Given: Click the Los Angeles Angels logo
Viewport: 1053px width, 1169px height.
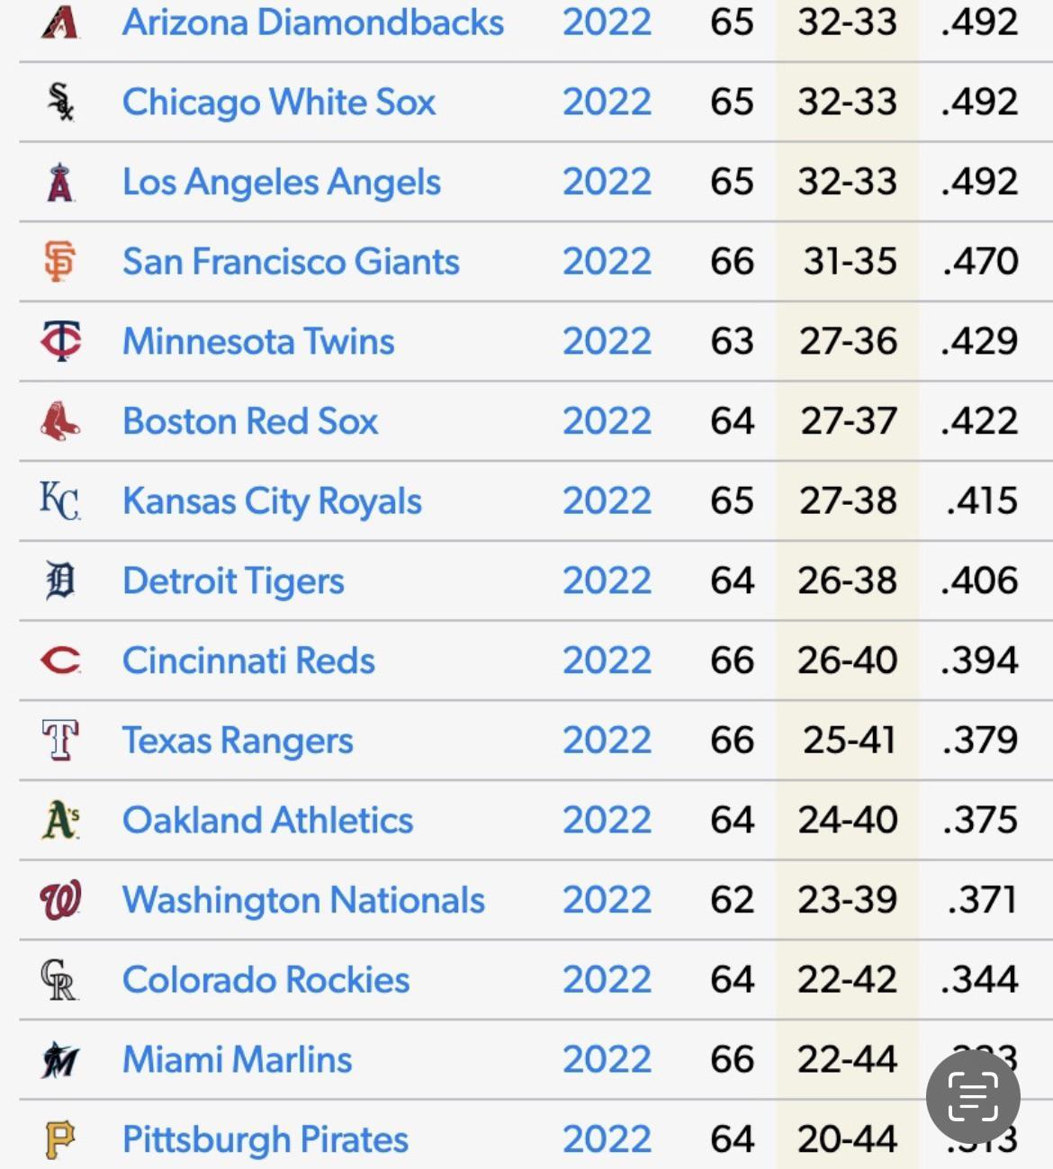Looking at the screenshot, I should point(60,183).
